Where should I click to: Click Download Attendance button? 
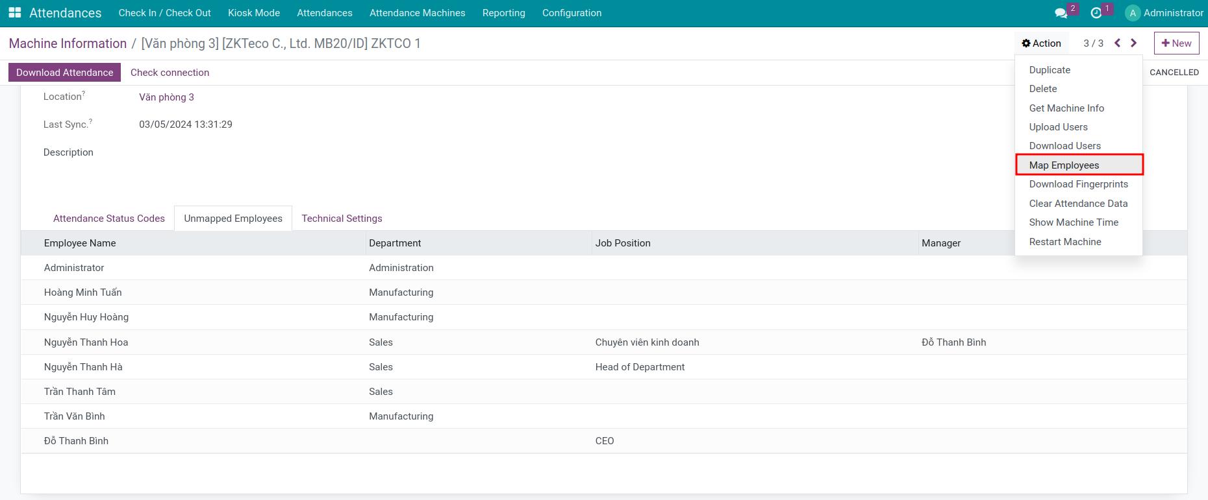click(x=65, y=73)
